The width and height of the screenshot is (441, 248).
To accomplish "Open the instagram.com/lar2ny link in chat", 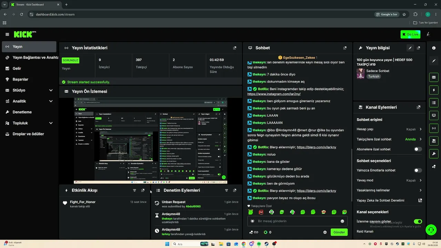I will (274, 94).
